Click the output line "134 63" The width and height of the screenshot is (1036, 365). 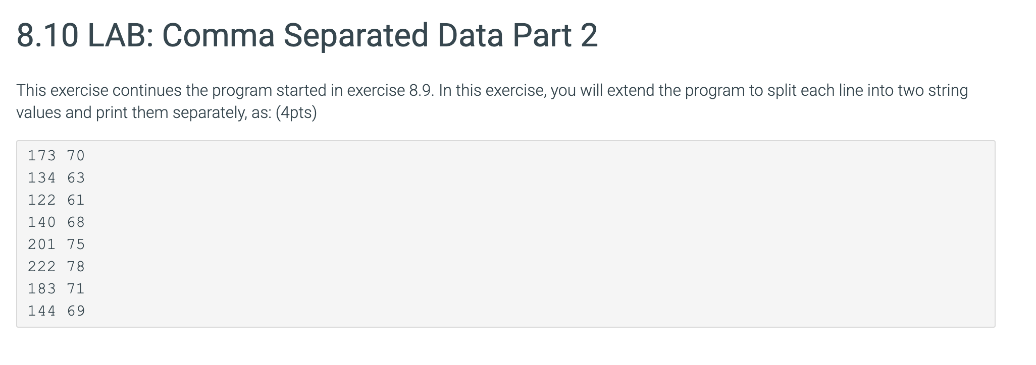tap(57, 178)
